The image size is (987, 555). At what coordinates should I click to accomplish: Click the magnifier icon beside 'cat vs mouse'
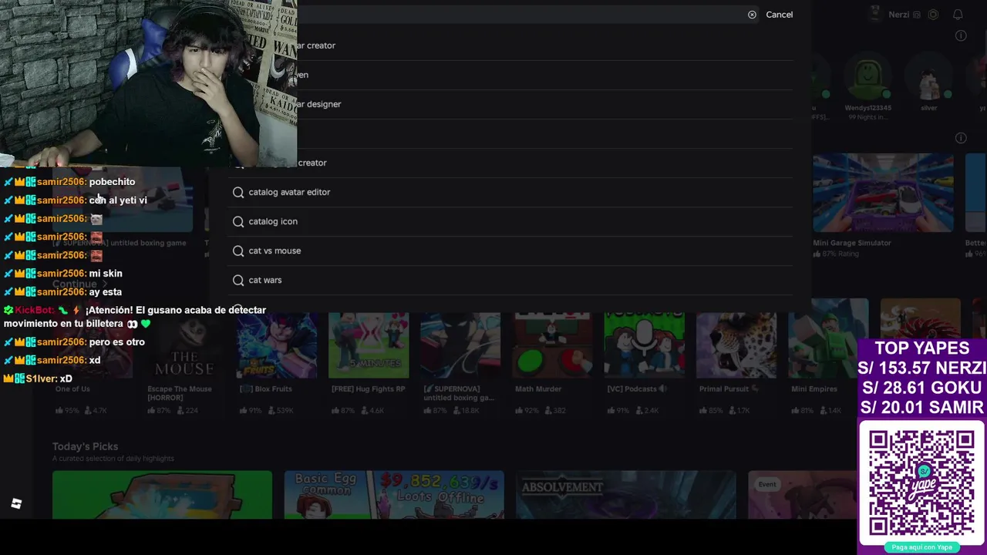238,251
